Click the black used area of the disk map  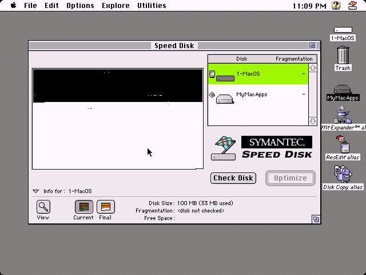[118, 85]
